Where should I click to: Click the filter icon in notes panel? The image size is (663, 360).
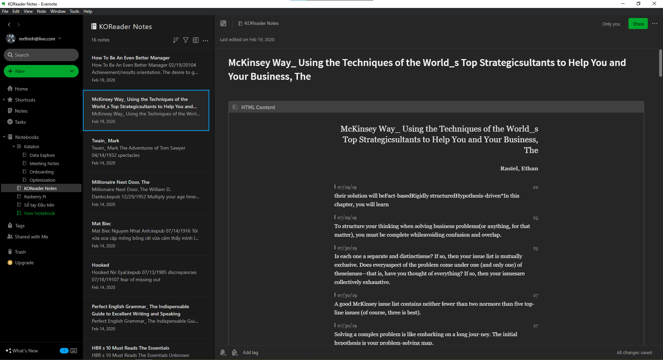pos(186,40)
